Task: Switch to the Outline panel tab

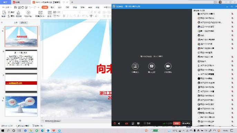Action: tap(16, 22)
